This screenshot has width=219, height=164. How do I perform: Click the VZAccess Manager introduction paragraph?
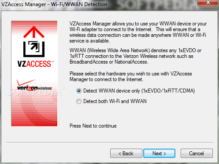[x=138, y=32]
